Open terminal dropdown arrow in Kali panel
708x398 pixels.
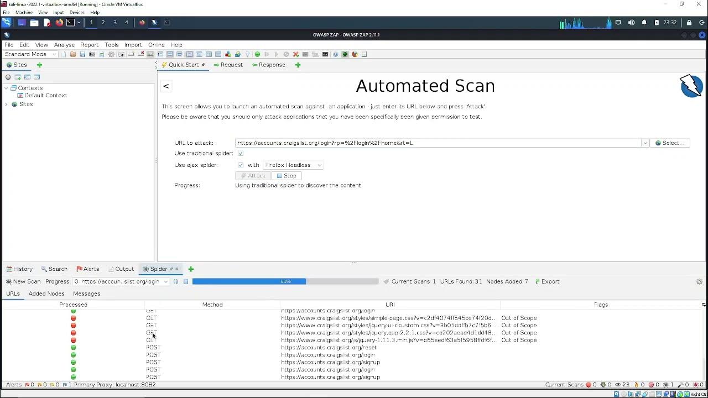(x=79, y=23)
